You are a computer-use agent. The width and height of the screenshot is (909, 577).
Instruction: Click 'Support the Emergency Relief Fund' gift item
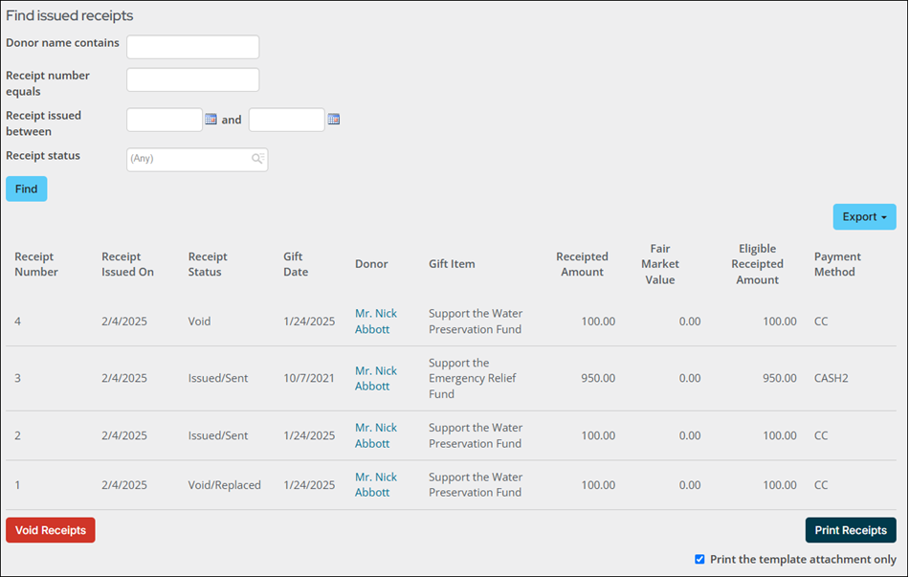[473, 378]
